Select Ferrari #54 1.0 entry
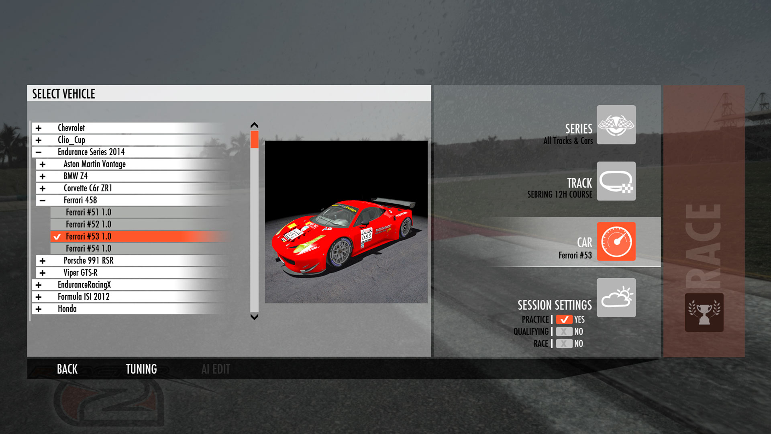 [x=89, y=248]
